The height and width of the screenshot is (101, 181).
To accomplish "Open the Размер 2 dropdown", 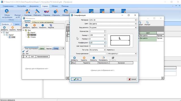I will (x=105, y=39).
